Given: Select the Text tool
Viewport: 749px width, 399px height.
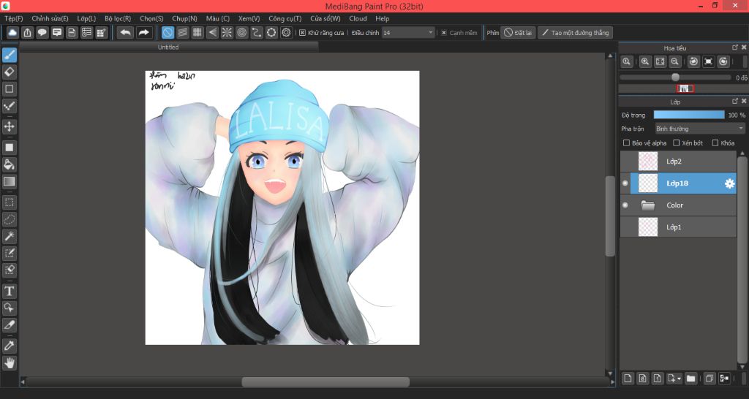Looking at the screenshot, I should point(9,291).
